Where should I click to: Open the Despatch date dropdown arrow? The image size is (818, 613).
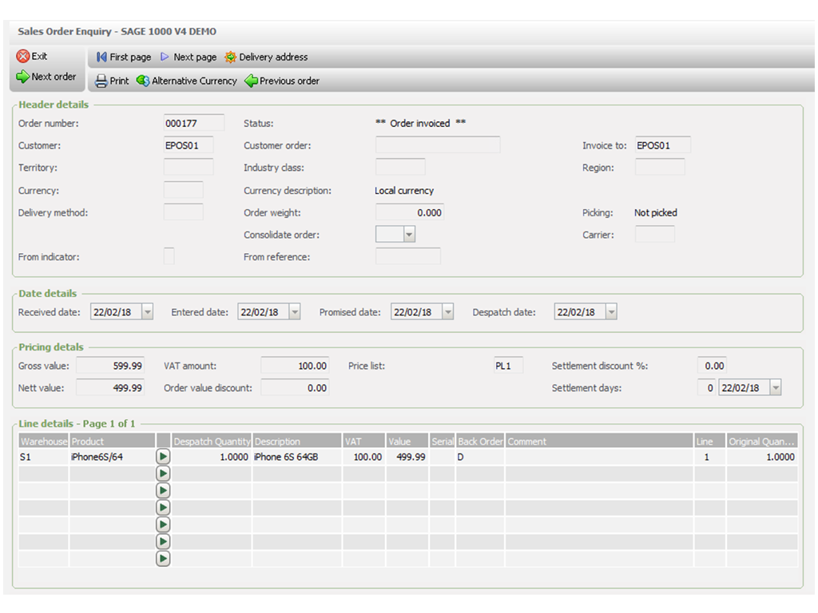point(611,312)
